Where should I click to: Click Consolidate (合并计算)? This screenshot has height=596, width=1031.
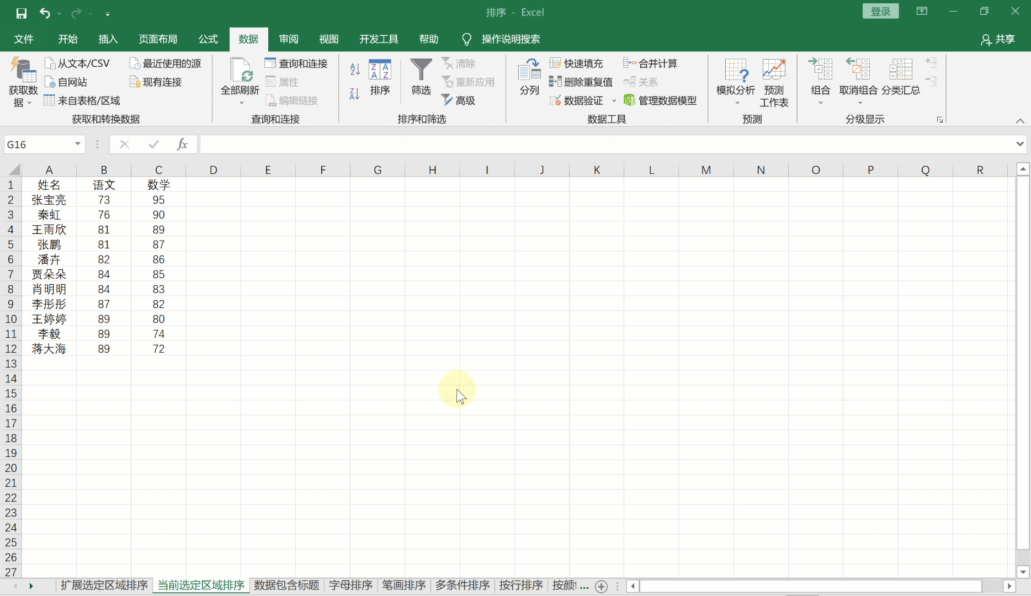[x=650, y=63]
